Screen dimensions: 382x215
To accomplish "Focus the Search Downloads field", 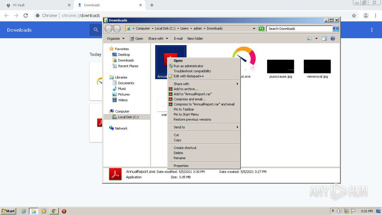I will (299, 29).
